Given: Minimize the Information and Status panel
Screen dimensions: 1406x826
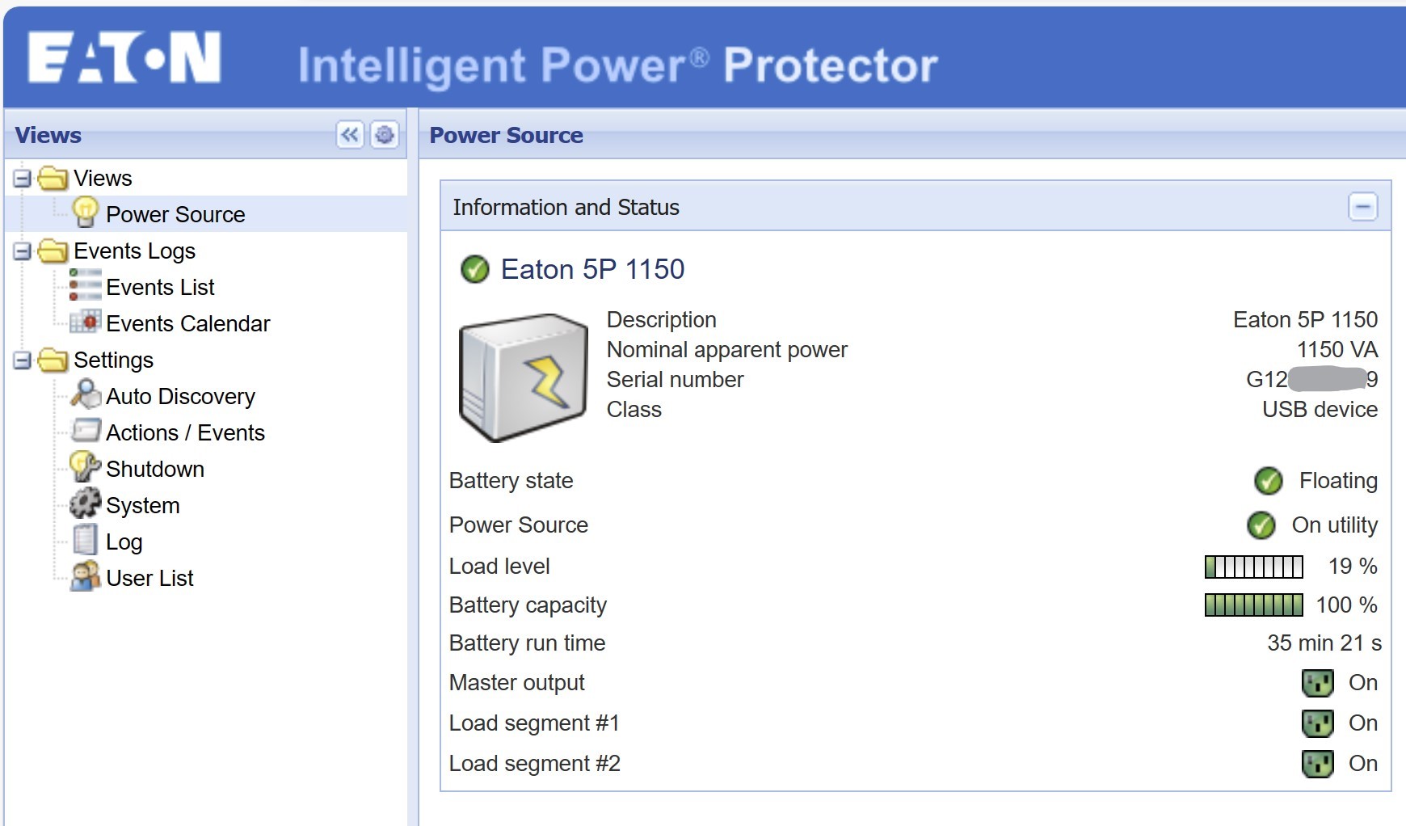Looking at the screenshot, I should 1362,207.
